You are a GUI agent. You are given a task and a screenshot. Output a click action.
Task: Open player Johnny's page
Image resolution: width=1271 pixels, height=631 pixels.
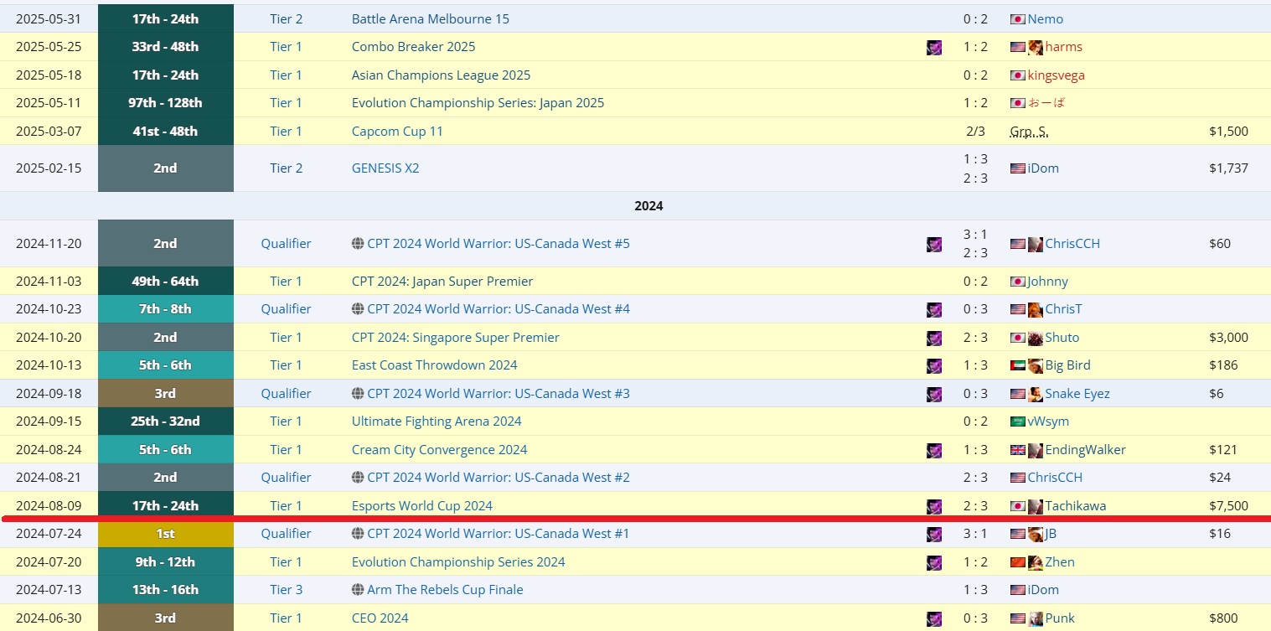pos(1048,282)
